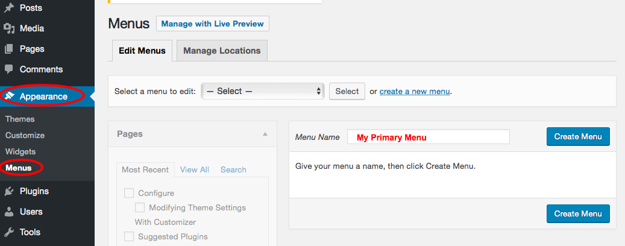Screen dimensions: 625x246
Task: Switch to the Manage Locations tab
Action: [222, 51]
